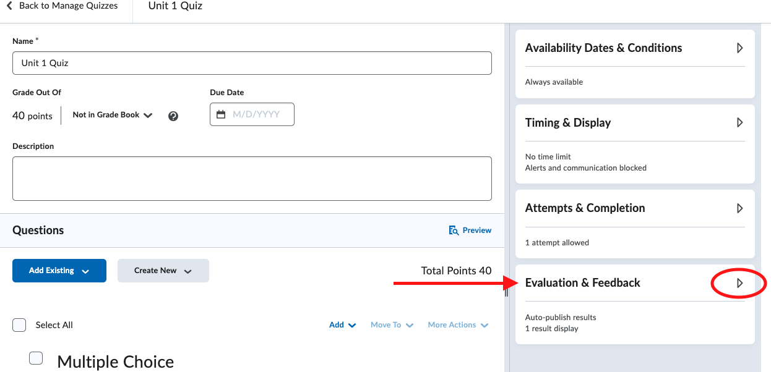
Task: Click the 40 points grade value
Action: point(32,116)
